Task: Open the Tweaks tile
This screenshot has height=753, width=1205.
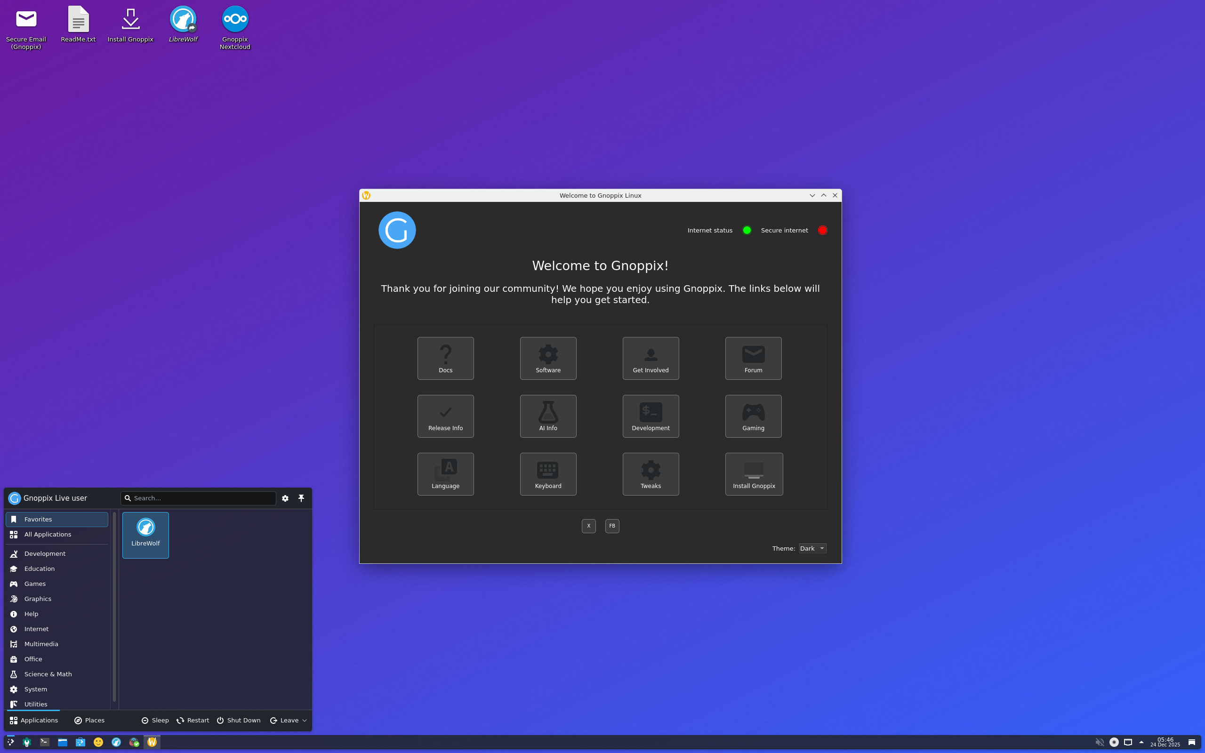Action: coord(651,473)
